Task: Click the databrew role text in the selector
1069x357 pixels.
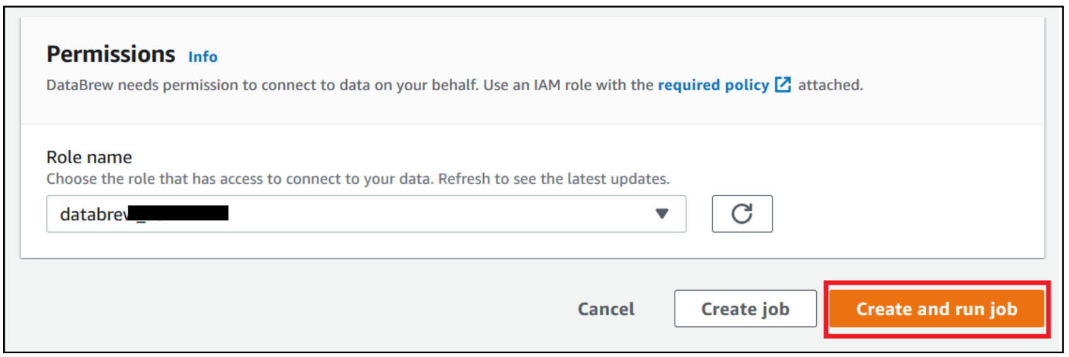Action: [x=94, y=214]
